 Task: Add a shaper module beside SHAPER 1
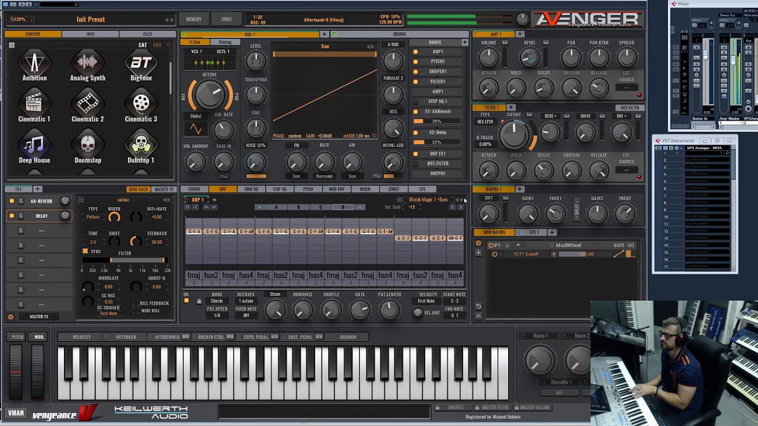[520, 189]
